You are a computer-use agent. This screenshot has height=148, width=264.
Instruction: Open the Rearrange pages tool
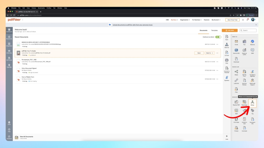244,103
